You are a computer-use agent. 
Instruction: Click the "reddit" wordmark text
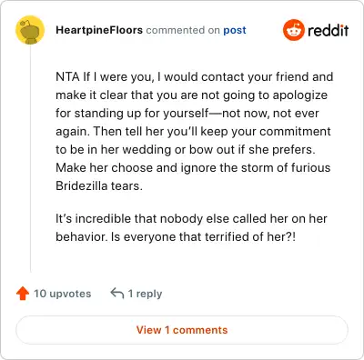[x=329, y=30]
